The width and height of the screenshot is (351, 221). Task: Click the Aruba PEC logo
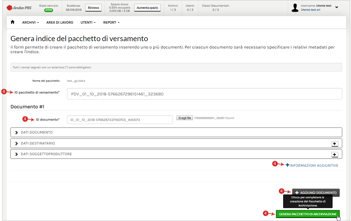click(19, 8)
